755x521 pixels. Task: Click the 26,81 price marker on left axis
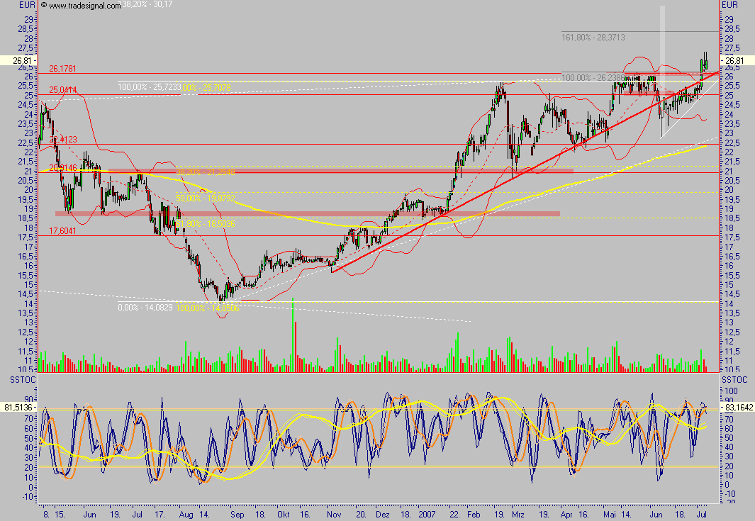18,61
